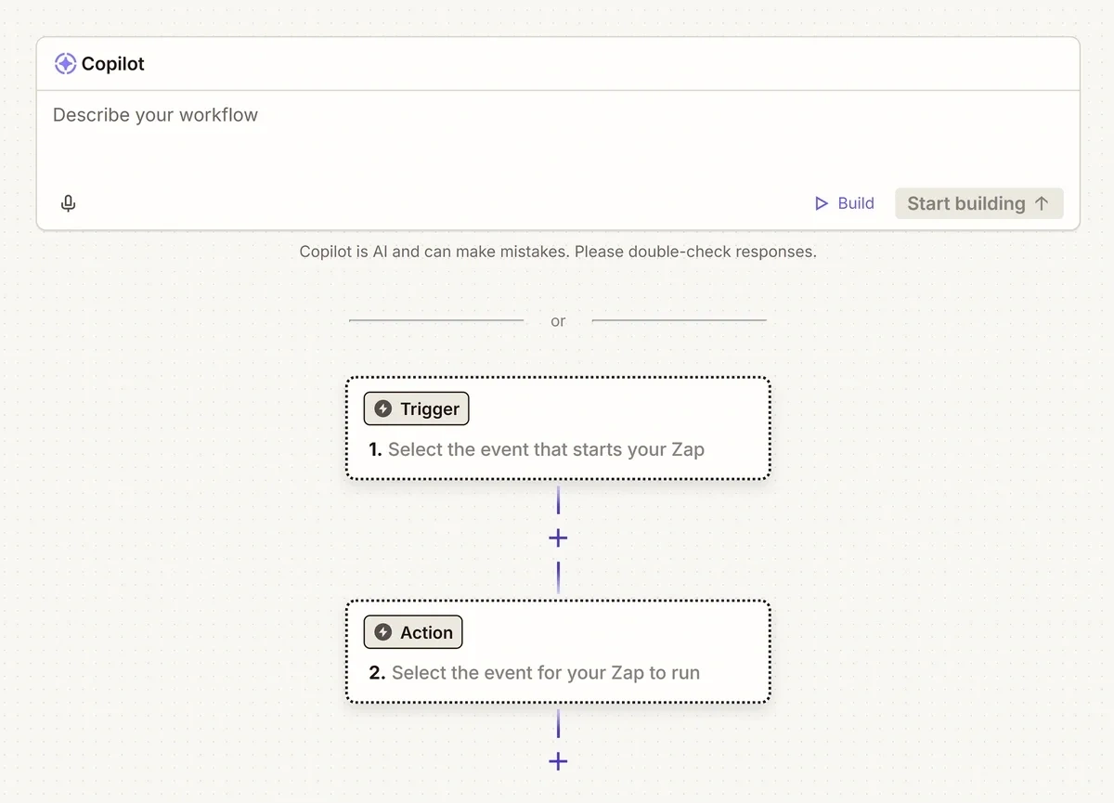The width and height of the screenshot is (1114, 803).
Task: Click the Start building button
Action: 978,203
